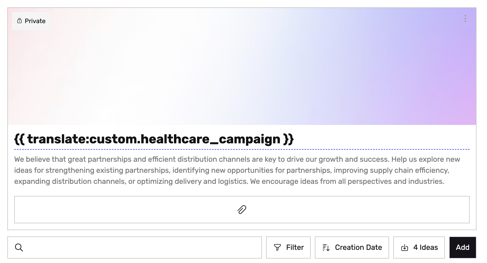
Task: Open the Filter options
Action: pyautogui.click(x=288, y=247)
